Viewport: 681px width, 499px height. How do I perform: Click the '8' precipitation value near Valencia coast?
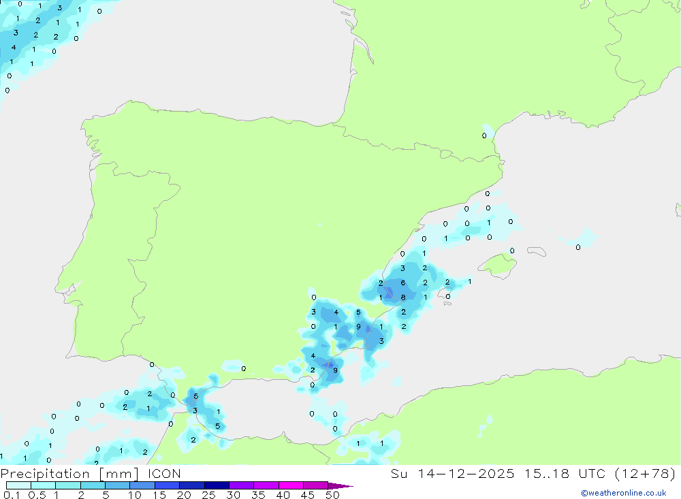[x=403, y=297]
